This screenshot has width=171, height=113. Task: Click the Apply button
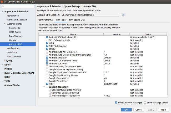pyautogui.click(x=151, y=110)
